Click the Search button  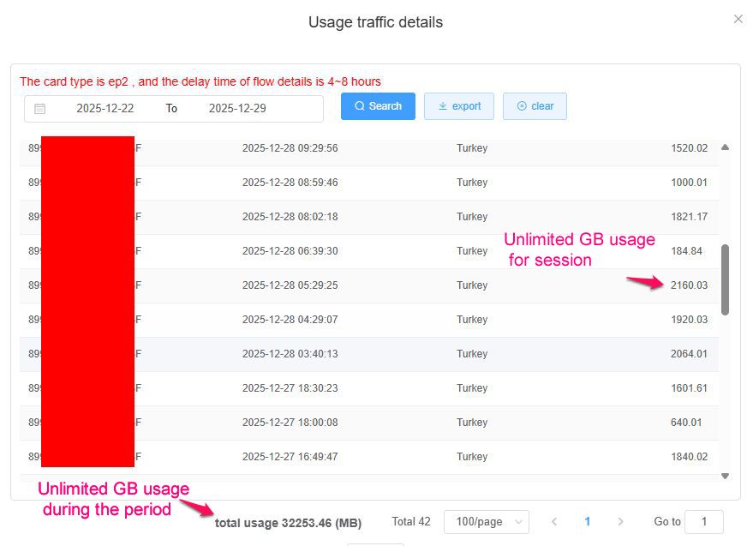(x=377, y=106)
